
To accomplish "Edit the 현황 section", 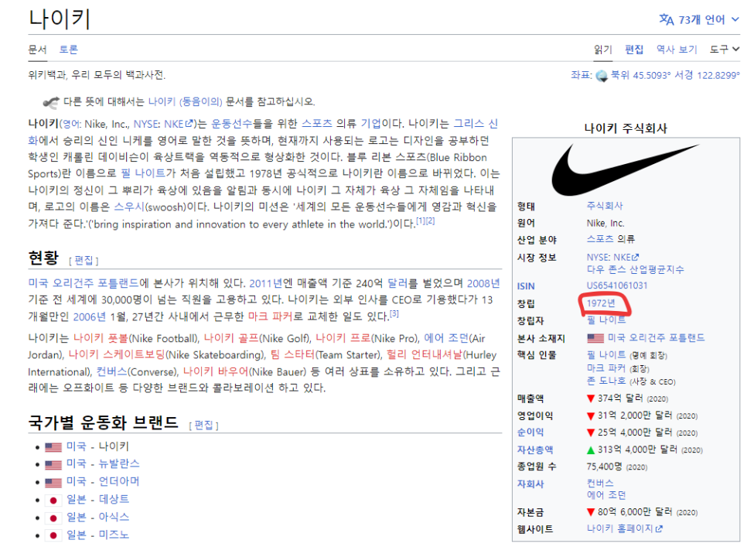I will tap(84, 260).
